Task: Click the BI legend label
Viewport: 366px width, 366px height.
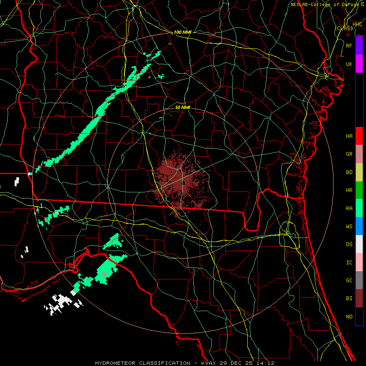Action: (x=349, y=298)
